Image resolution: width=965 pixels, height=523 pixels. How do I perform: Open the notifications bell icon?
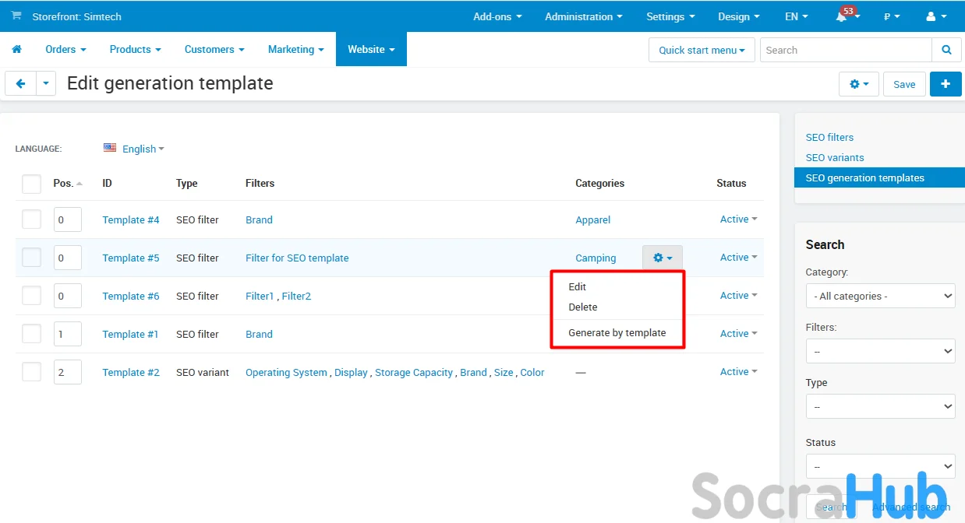pyautogui.click(x=843, y=17)
